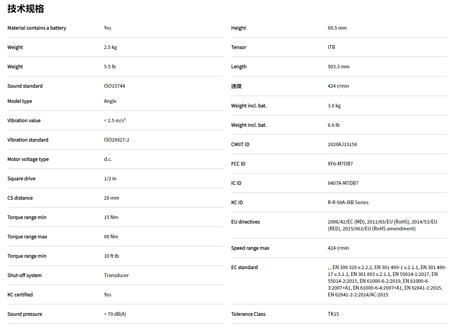Click the Square drive 1/2 in value

click(x=110, y=179)
